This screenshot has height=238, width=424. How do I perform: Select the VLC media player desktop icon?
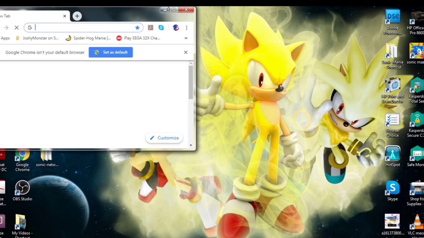point(417,226)
